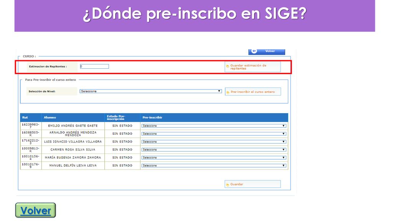This screenshot has height=221, width=393.
Task: Click the Guardar button at bottom
Action: pos(253,184)
